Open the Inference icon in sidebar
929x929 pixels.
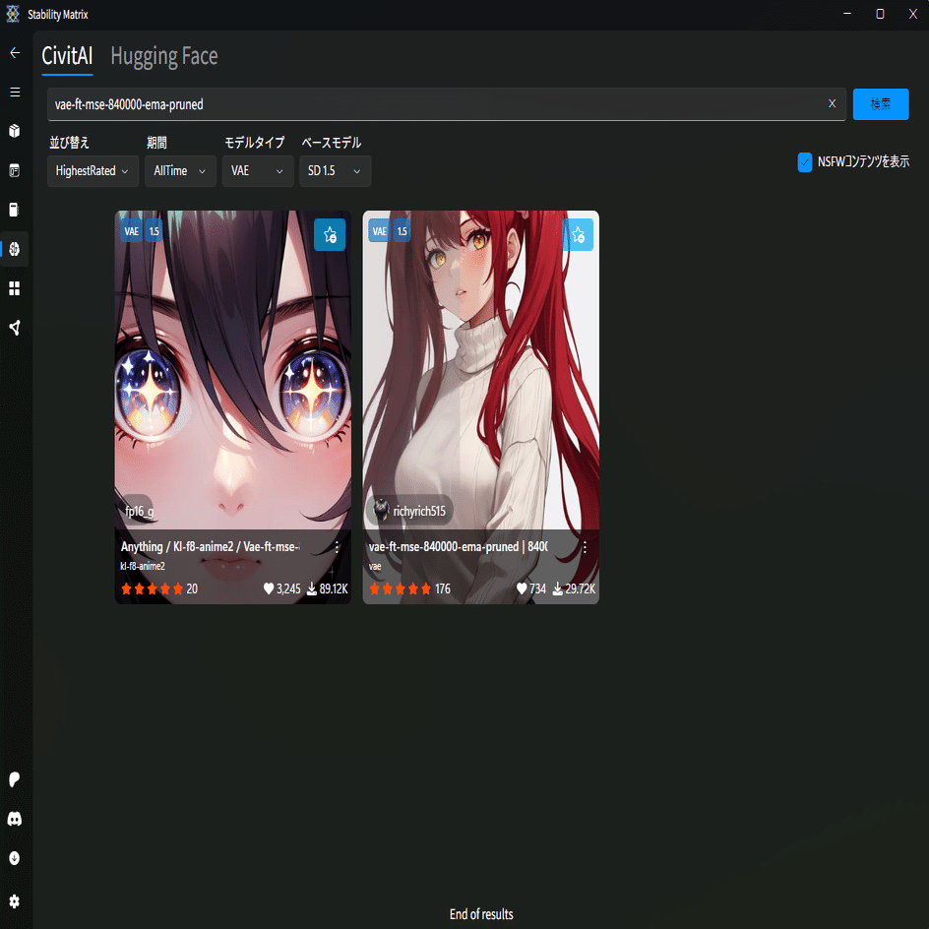15,170
